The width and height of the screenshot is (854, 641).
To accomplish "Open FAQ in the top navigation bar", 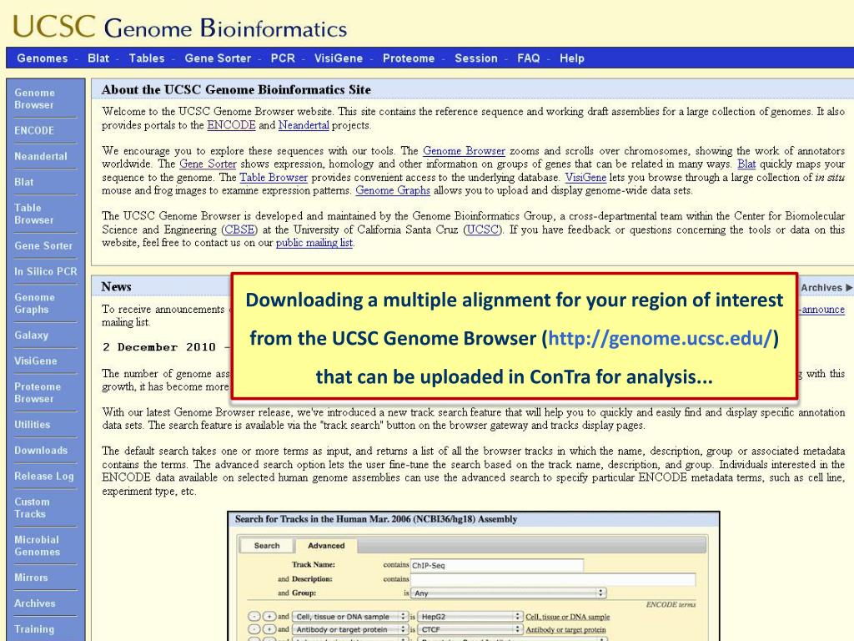I will pos(528,58).
